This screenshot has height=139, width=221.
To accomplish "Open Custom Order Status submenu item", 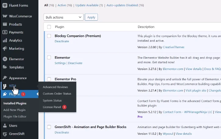I will pos(57,94).
